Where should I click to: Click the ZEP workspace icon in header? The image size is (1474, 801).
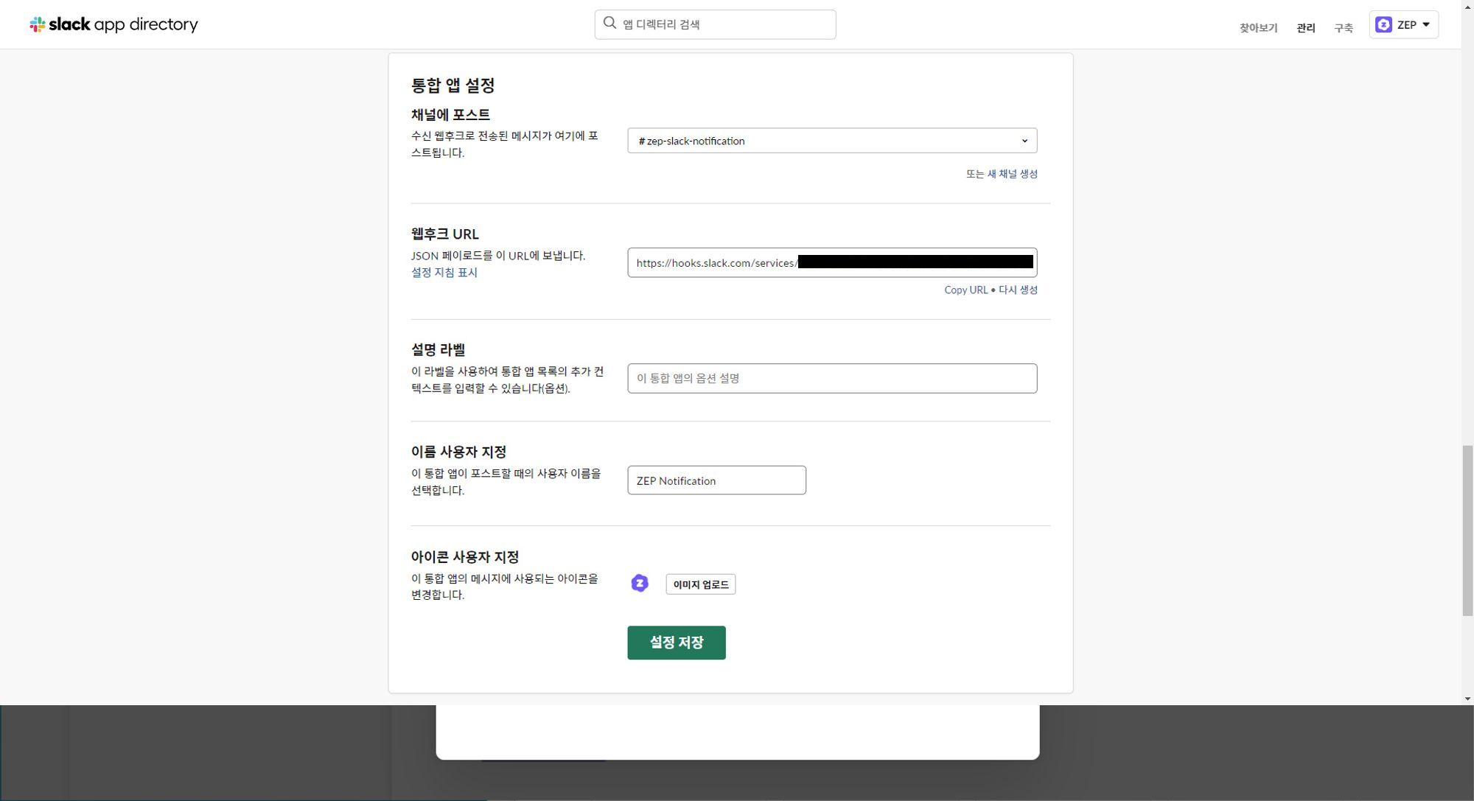(1383, 25)
